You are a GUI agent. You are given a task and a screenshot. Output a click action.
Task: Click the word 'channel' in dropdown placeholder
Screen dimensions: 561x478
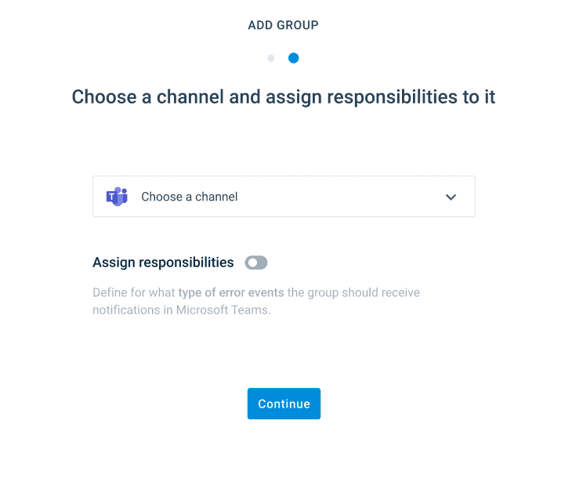[x=218, y=197]
